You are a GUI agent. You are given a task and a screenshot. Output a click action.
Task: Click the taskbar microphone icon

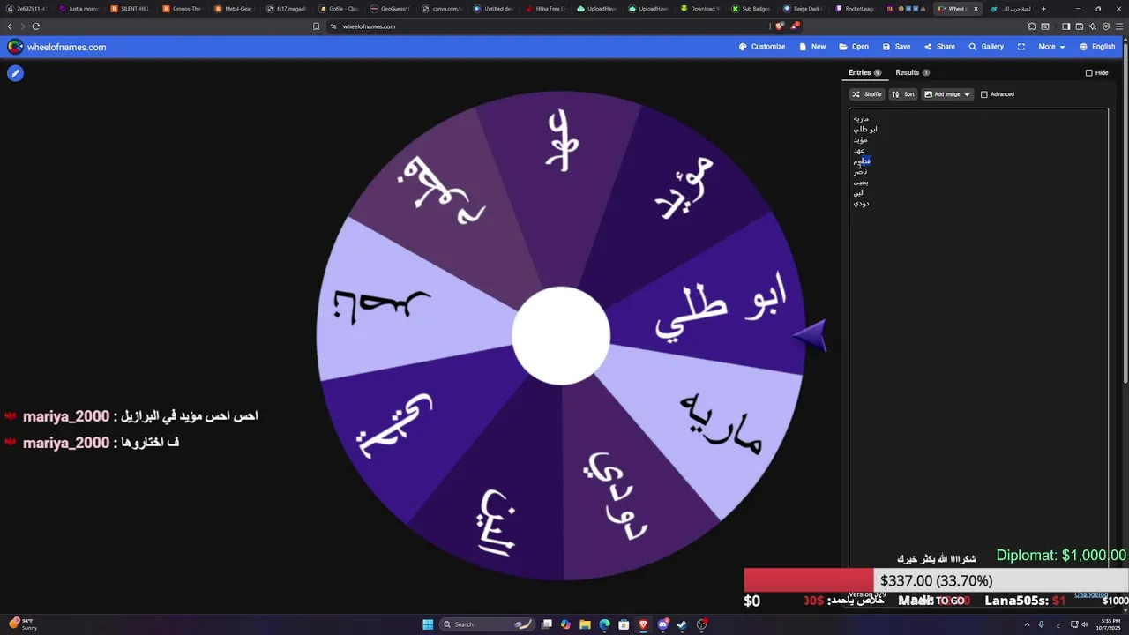pos(1041,624)
